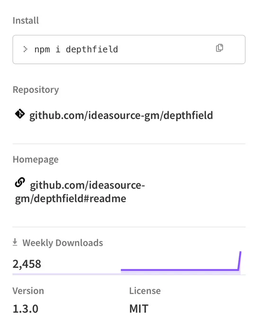258x322 pixels.
Task: Click the git diamond icon beside repository link
Action: [x=20, y=114]
